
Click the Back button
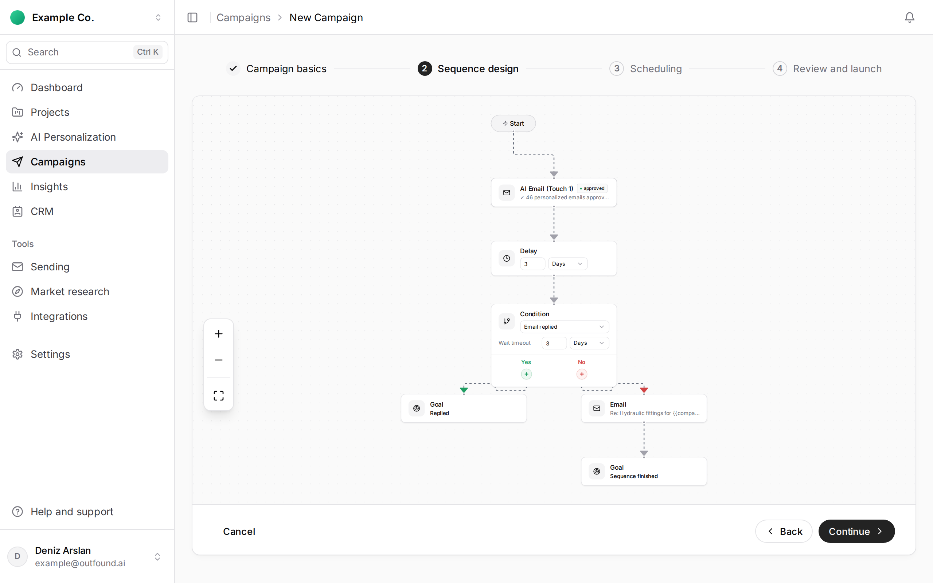(x=784, y=531)
